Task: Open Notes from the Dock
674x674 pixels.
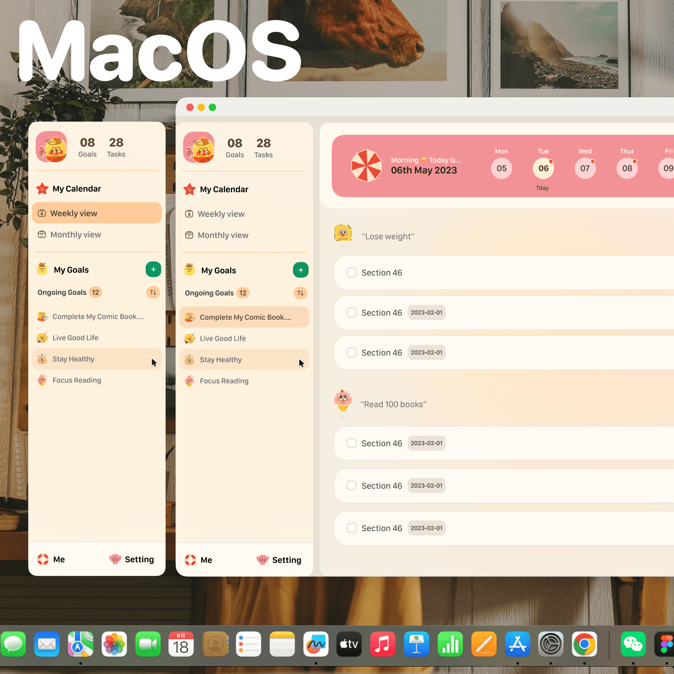Action: 282,644
